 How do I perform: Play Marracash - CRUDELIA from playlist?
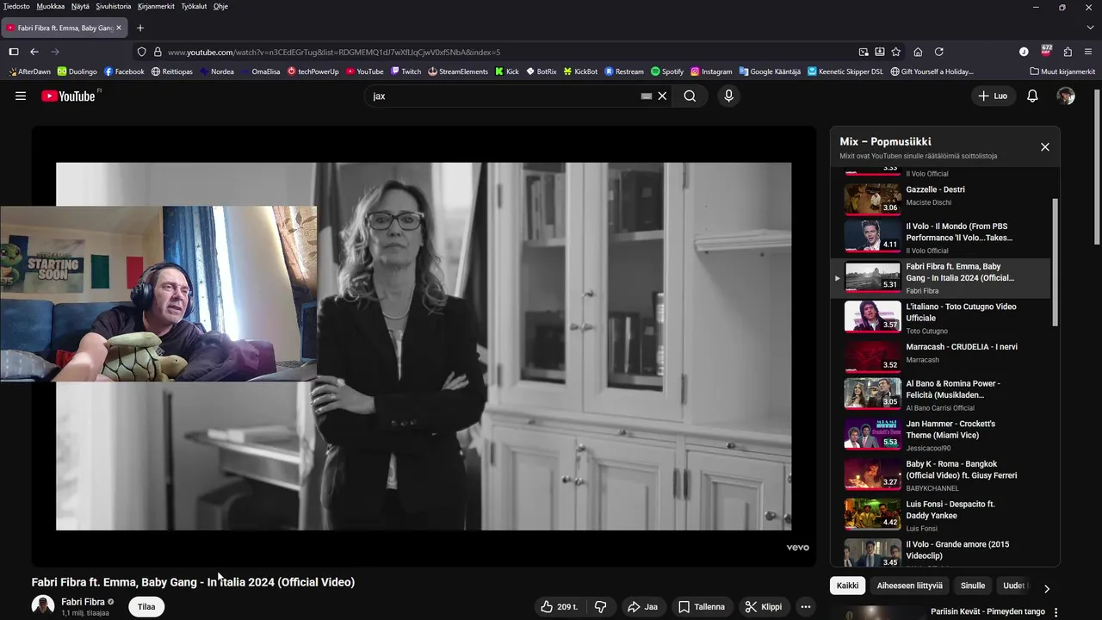point(940,356)
